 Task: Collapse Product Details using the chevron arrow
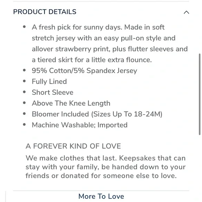pyautogui.click(x=186, y=13)
